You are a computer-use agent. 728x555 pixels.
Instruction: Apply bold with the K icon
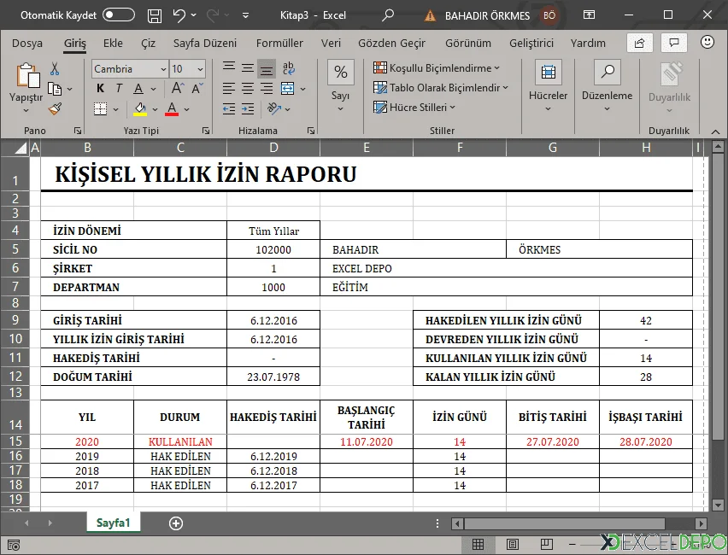click(x=99, y=88)
